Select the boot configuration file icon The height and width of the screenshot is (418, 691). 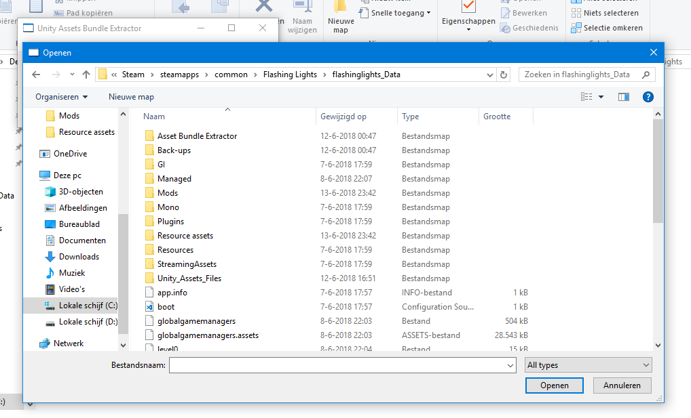[x=149, y=307]
